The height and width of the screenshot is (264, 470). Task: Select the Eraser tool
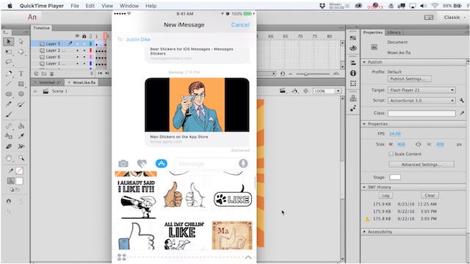pyautogui.click(x=9, y=147)
